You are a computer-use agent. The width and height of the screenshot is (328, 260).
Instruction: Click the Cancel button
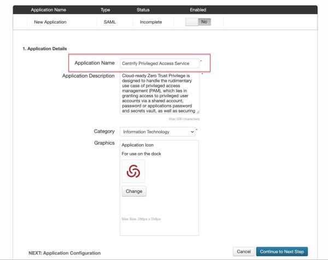click(x=244, y=251)
